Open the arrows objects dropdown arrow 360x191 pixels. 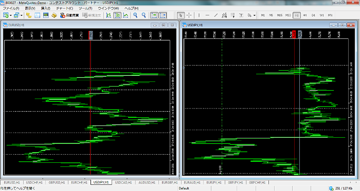(255, 15)
